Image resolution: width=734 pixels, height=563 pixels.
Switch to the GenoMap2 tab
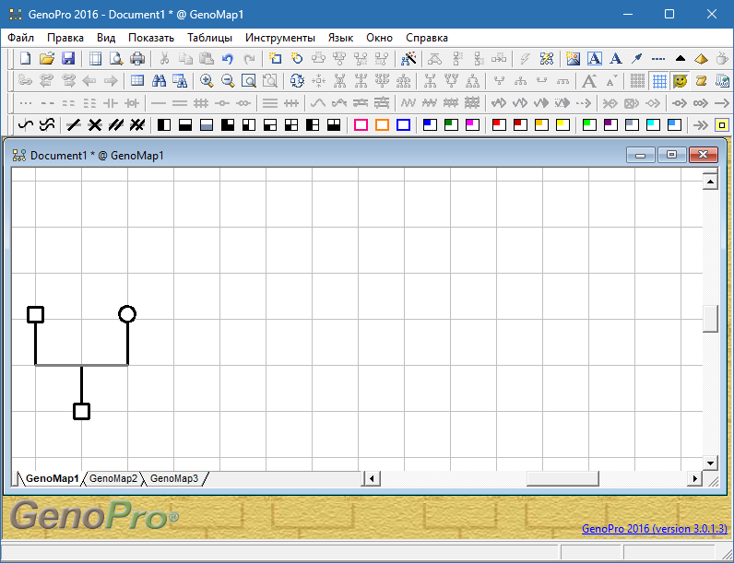tap(113, 478)
